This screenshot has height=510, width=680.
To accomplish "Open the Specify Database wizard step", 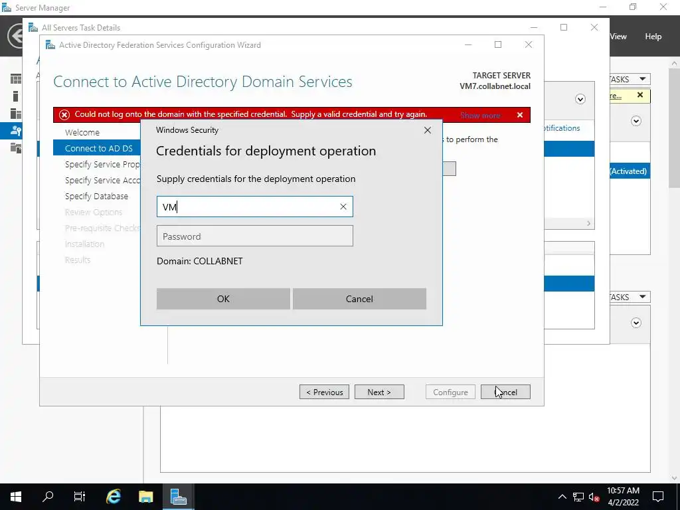I will click(96, 196).
